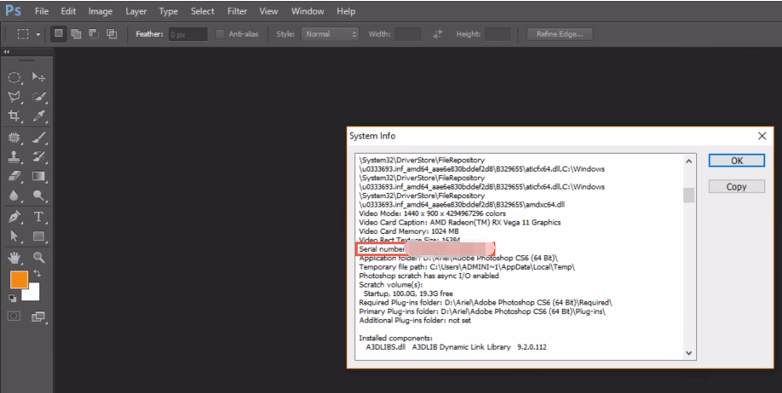The image size is (782, 393).
Task: Select the Crop tool
Action: coord(14,117)
